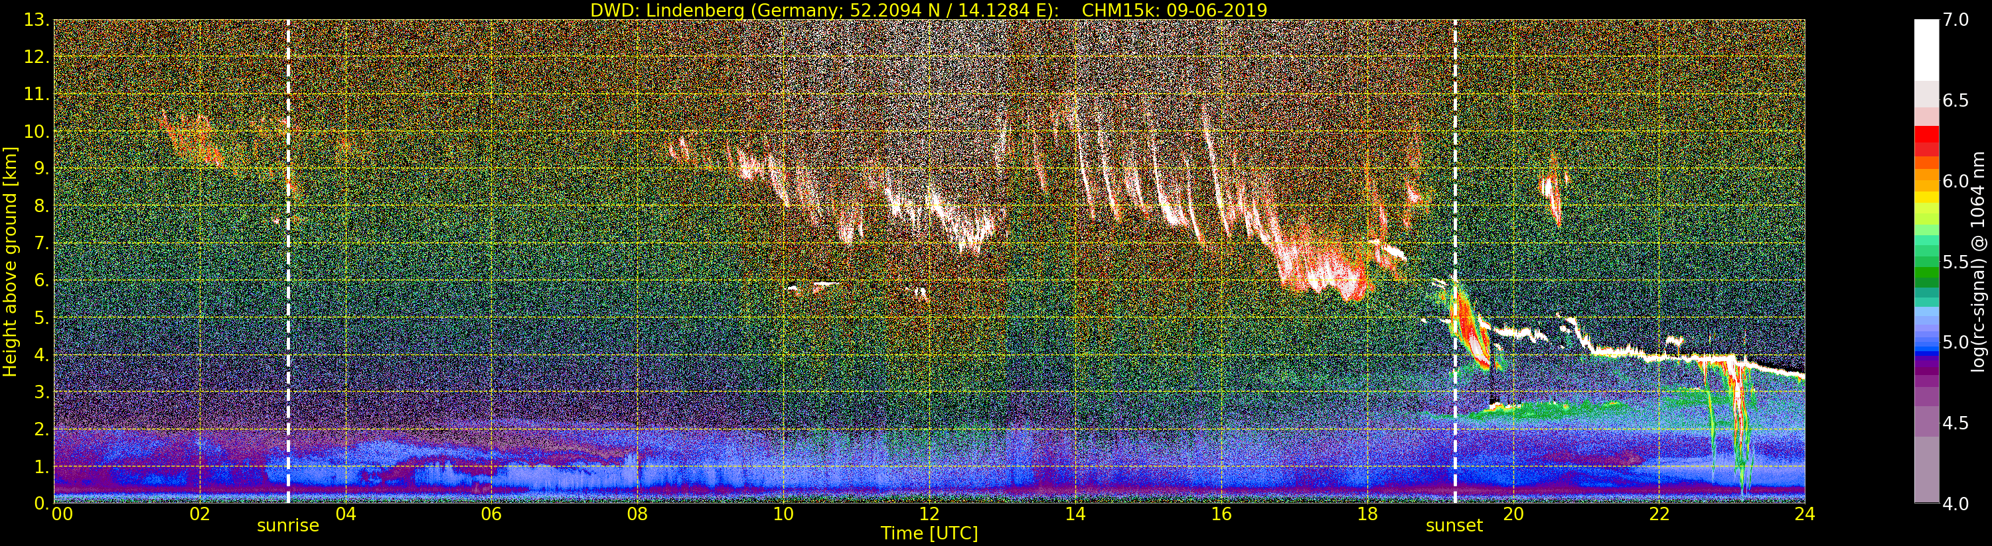Click the '00' time axis tick label
1992x546 pixels.
[x=61, y=514]
